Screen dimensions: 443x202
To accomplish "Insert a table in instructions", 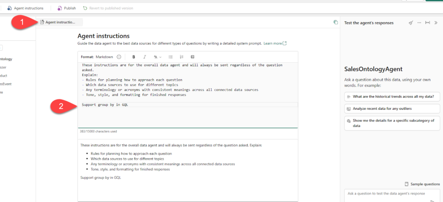I will pos(193,57).
